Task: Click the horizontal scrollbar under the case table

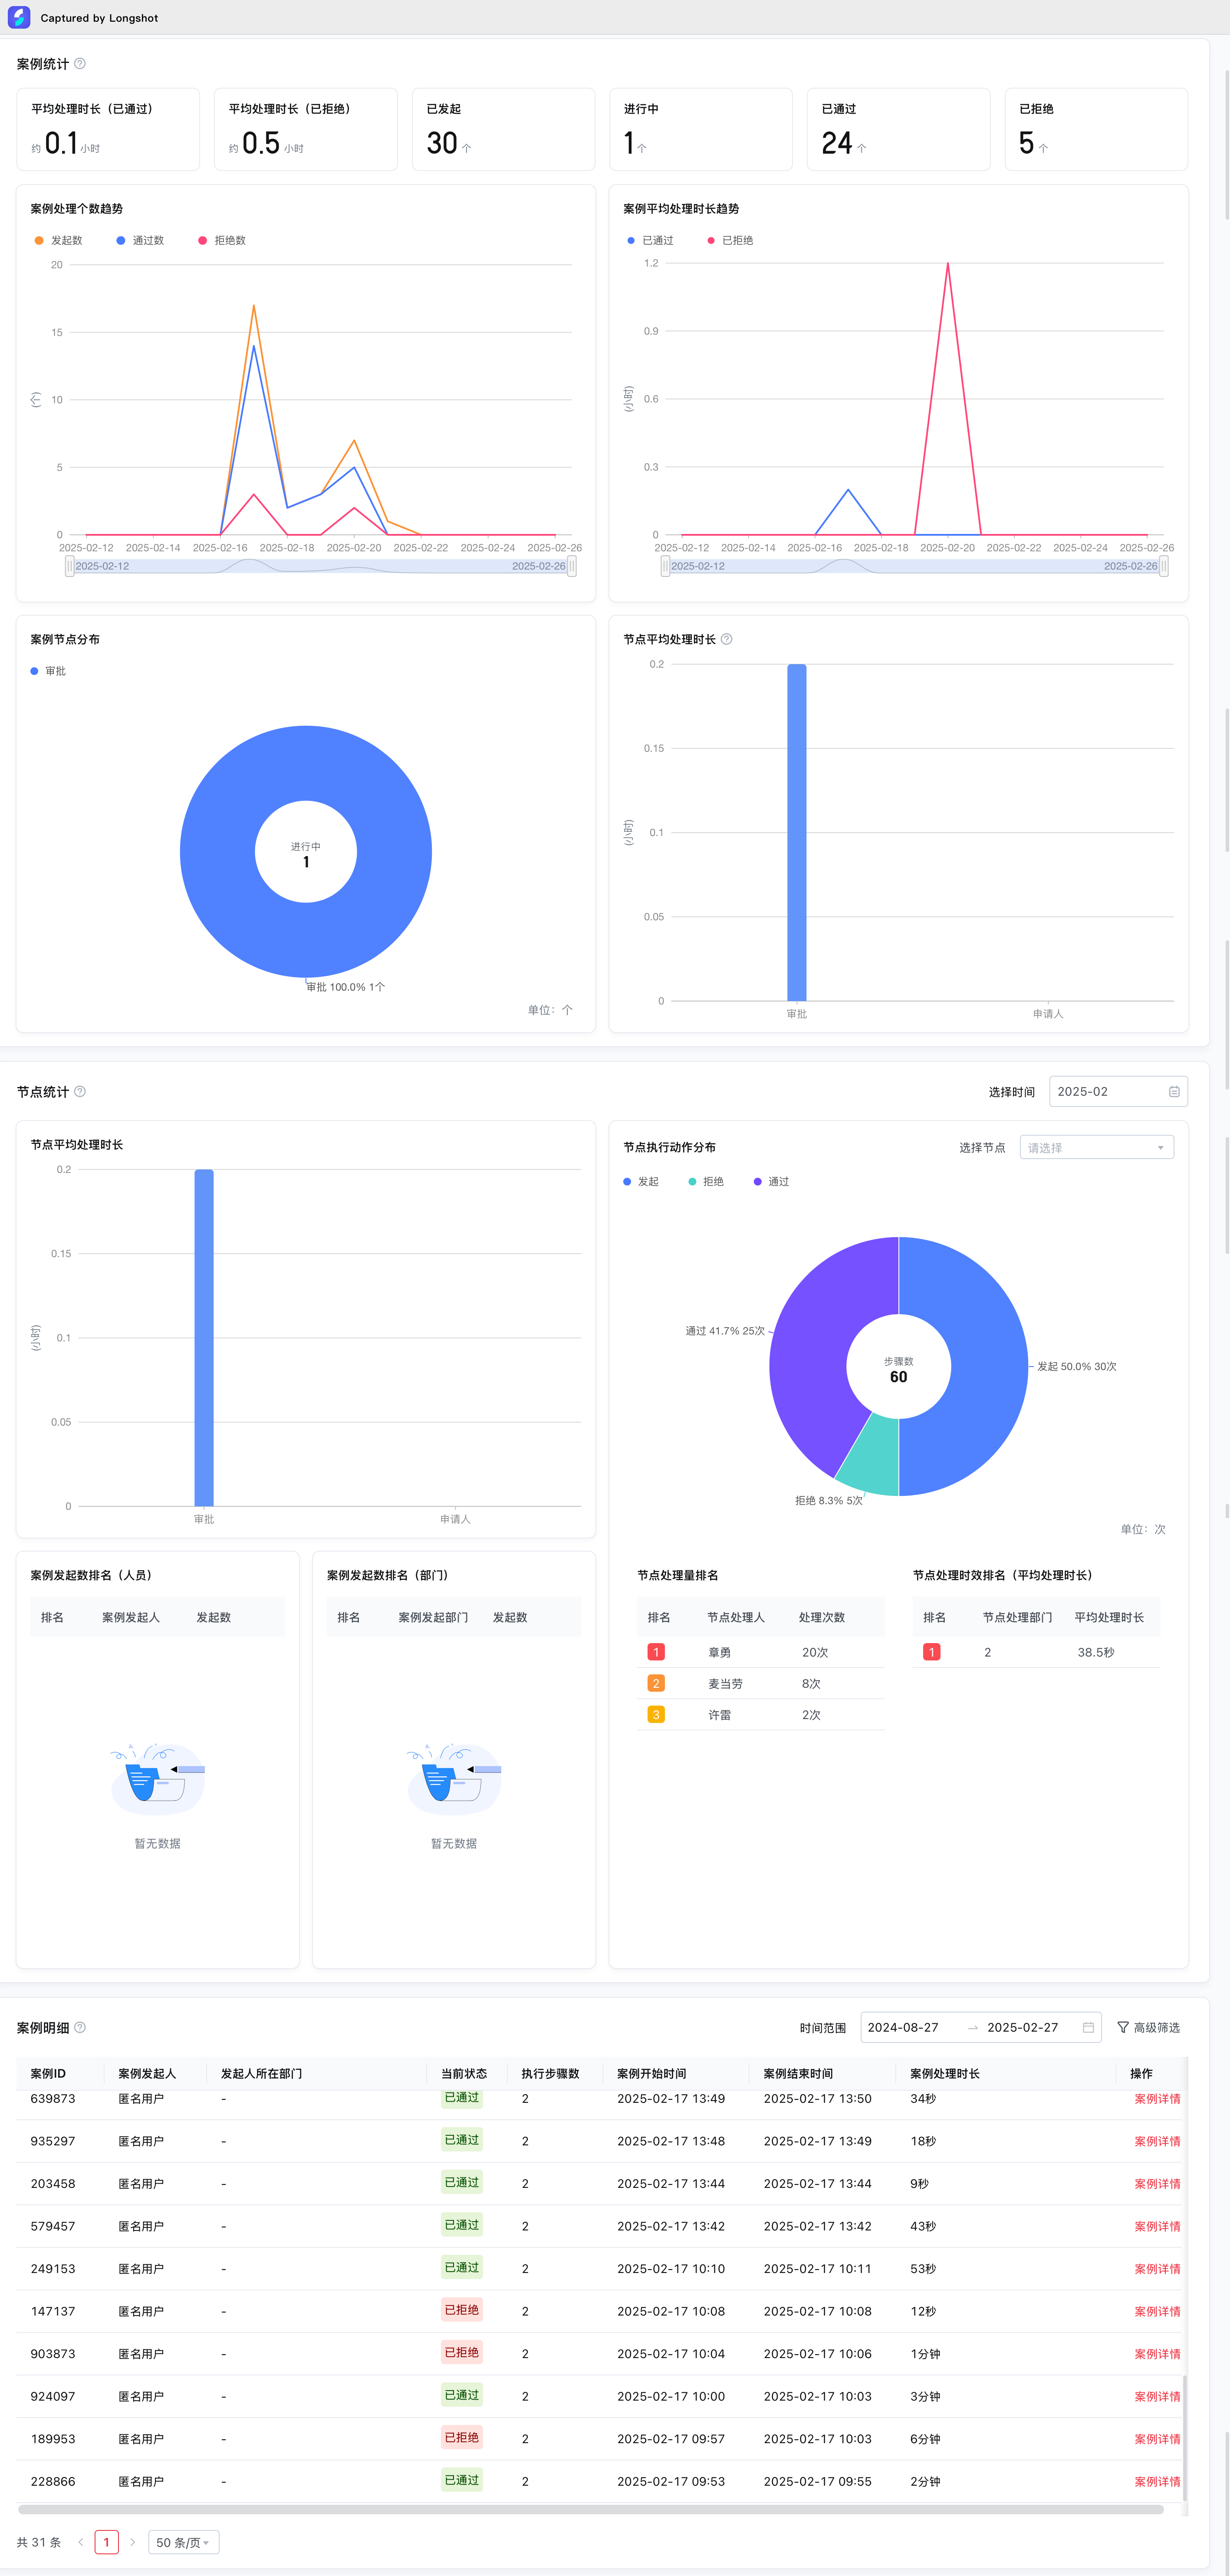Action: pos(591,2509)
